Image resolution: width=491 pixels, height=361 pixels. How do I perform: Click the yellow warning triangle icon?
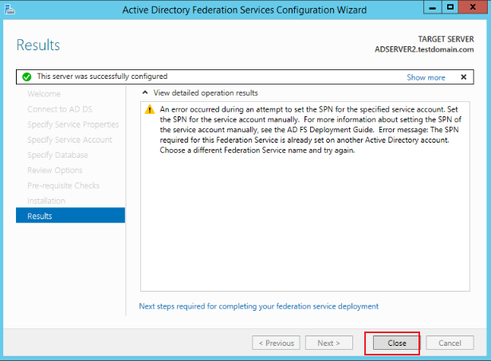point(150,109)
